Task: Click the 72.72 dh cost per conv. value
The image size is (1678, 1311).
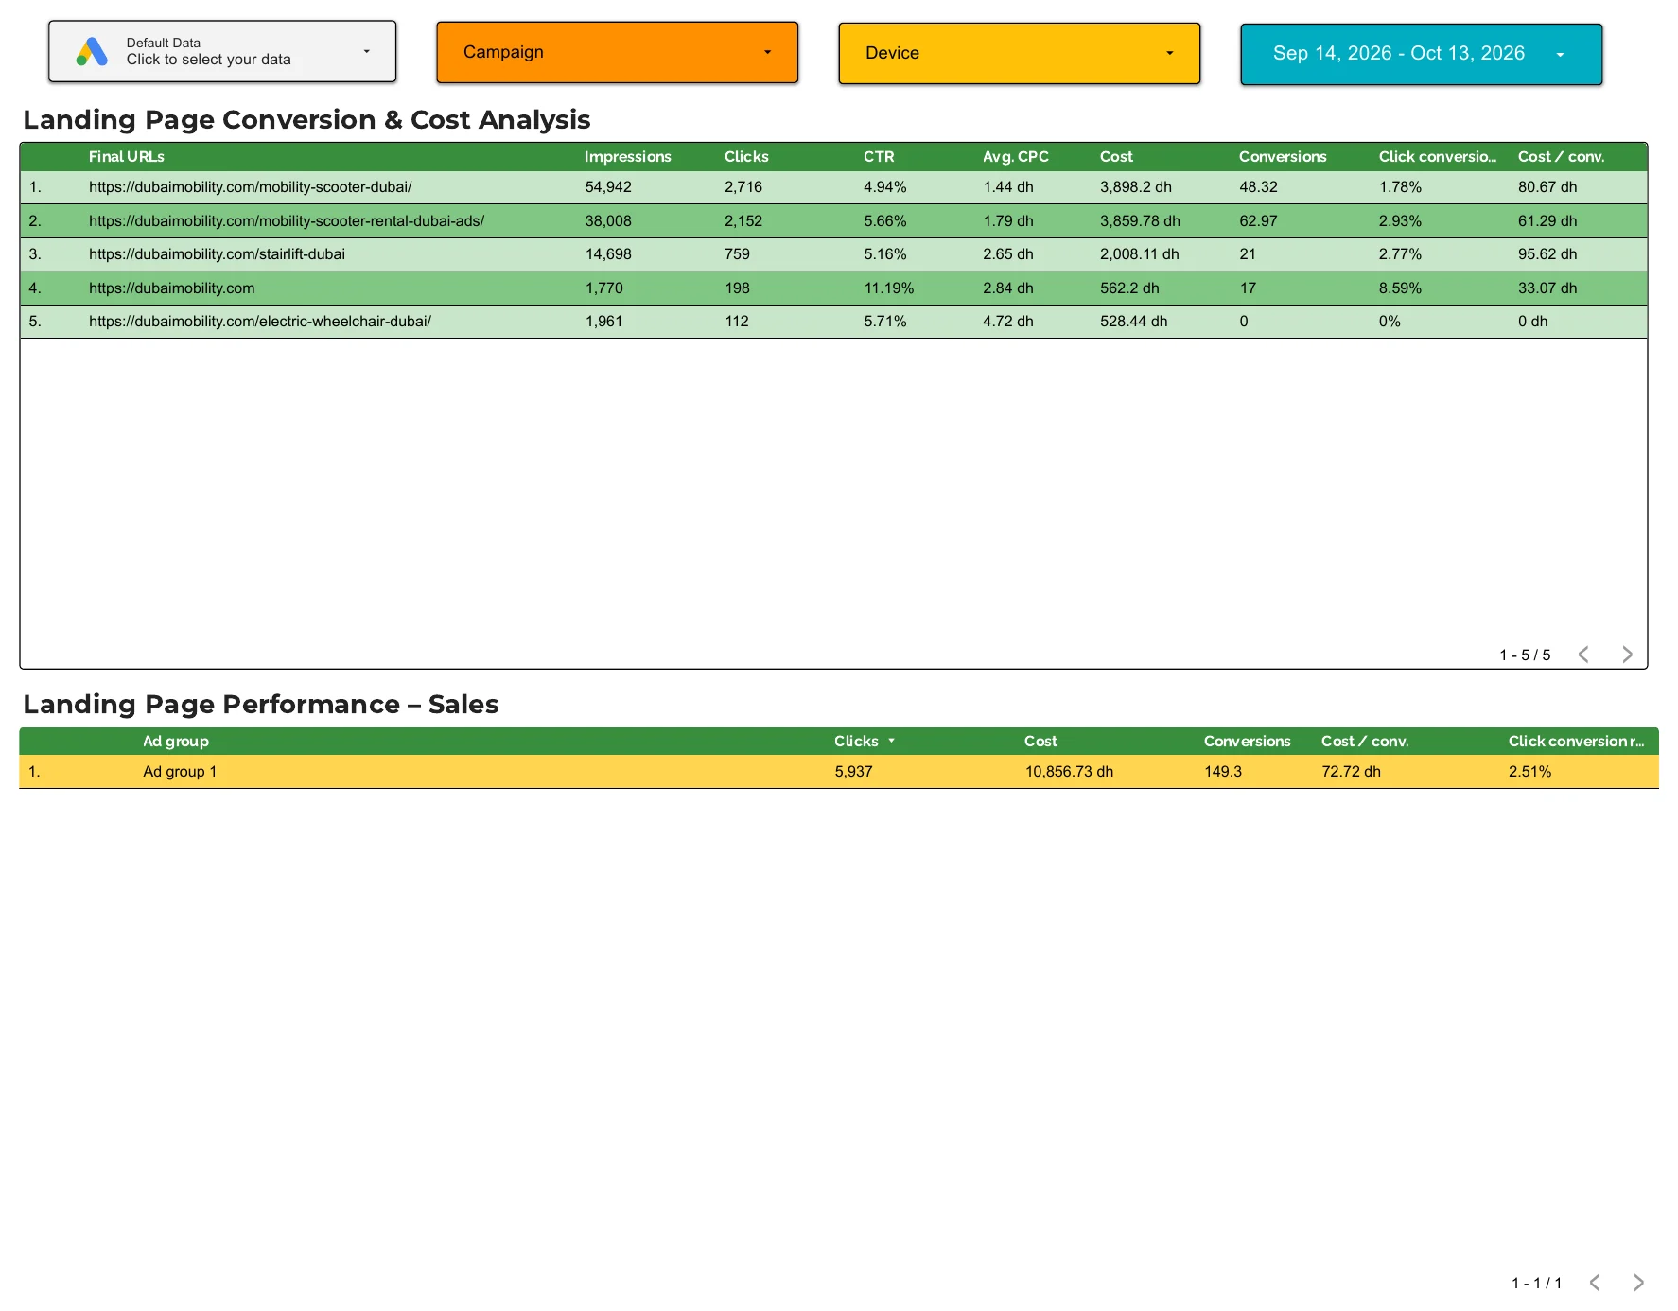Action: (1351, 772)
